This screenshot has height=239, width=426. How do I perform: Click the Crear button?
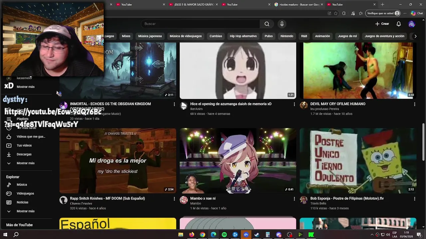tap(382, 24)
